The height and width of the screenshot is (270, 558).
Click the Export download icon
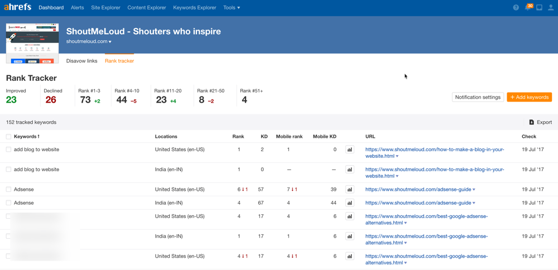[x=532, y=122]
